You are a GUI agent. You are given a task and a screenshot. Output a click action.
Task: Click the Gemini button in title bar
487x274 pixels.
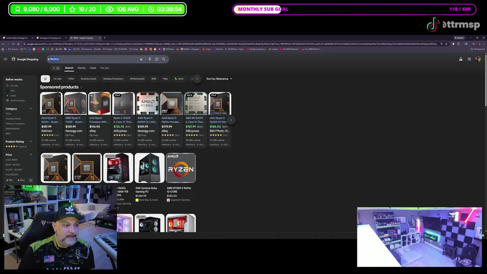(459, 38)
